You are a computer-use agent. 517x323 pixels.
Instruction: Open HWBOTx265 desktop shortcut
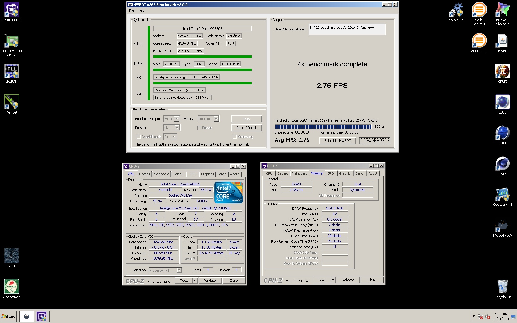click(502, 228)
